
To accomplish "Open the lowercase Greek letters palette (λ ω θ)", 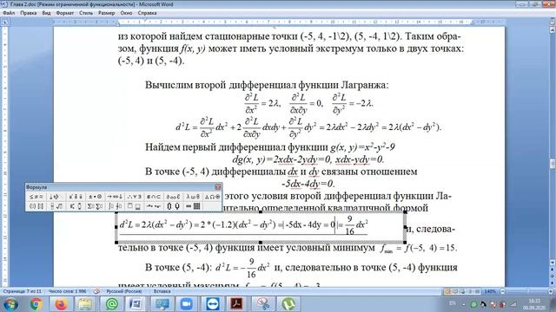I will (x=194, y=197).
